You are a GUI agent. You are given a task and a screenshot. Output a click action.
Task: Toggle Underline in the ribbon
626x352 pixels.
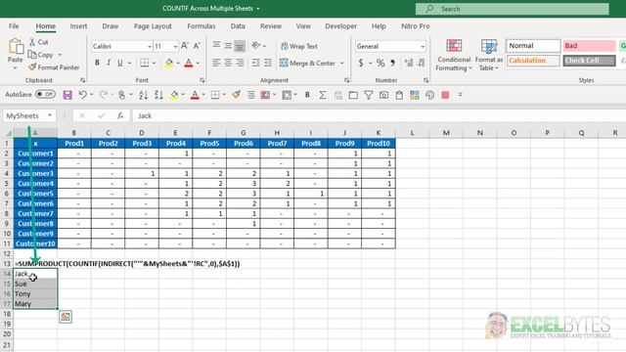tap(119, 63)
